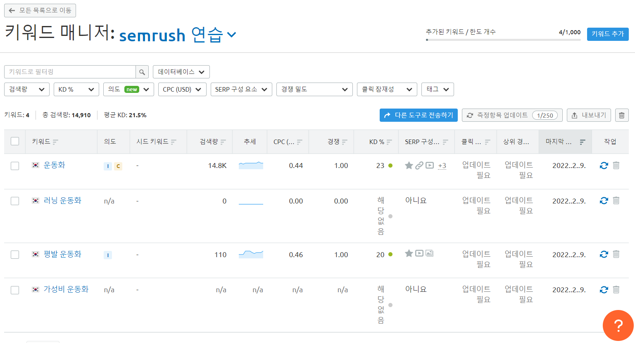
Task: Refresh the 가성비 운동화 keyword row
Action: 604,290
